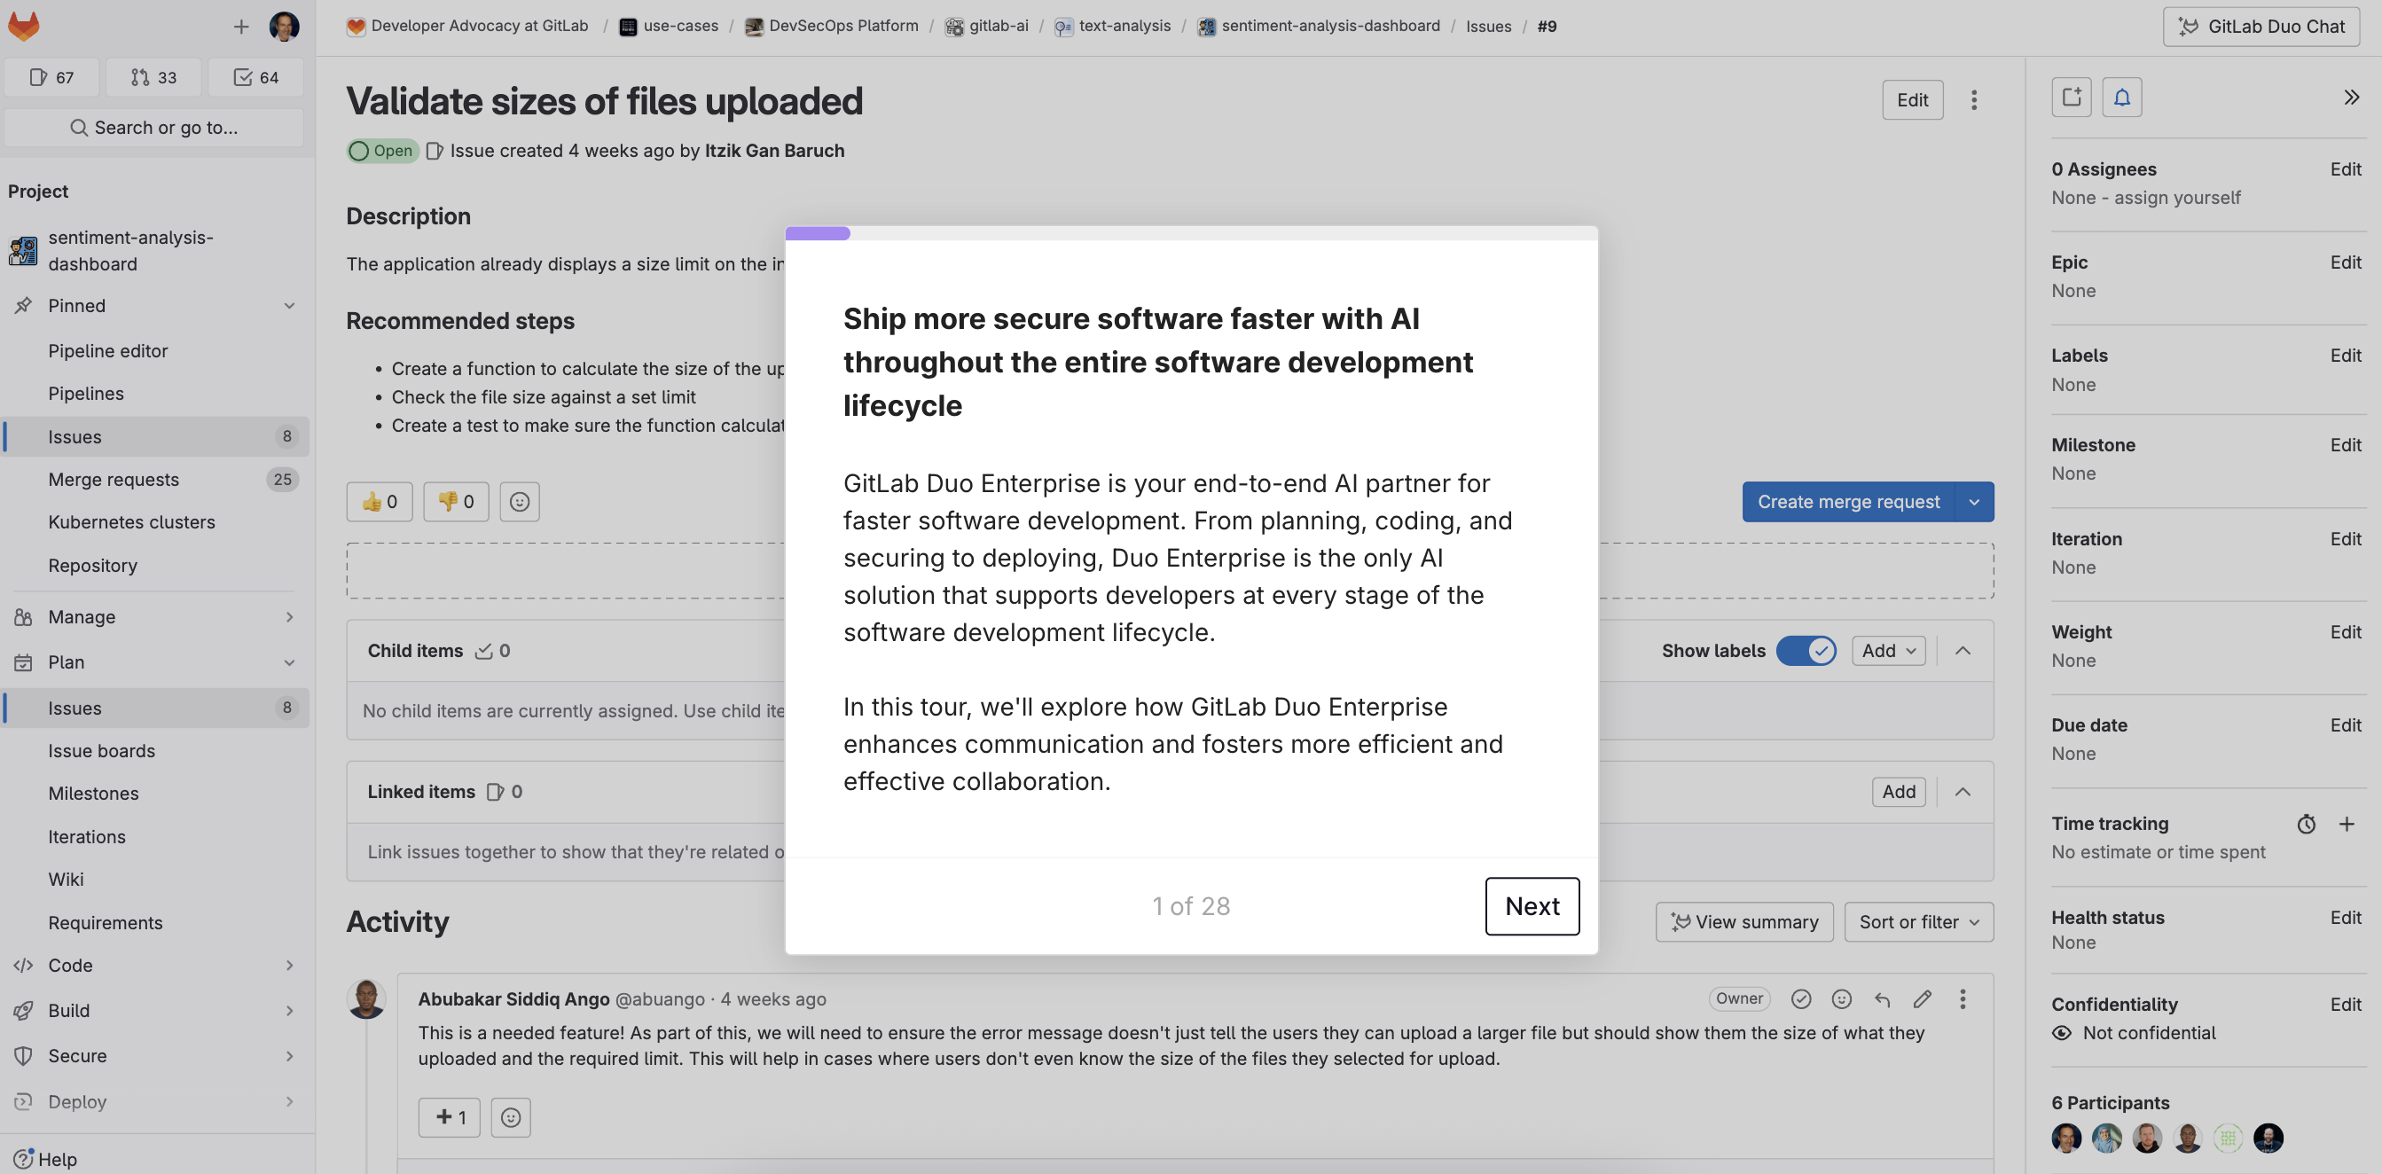Click the thumbs up reaction button
2382x1174 pixels.
coord(380,501)
